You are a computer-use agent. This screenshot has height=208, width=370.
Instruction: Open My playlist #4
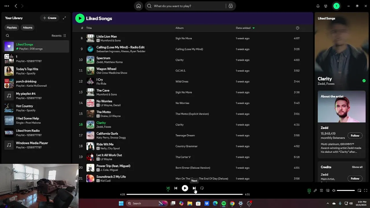[36, 96]
